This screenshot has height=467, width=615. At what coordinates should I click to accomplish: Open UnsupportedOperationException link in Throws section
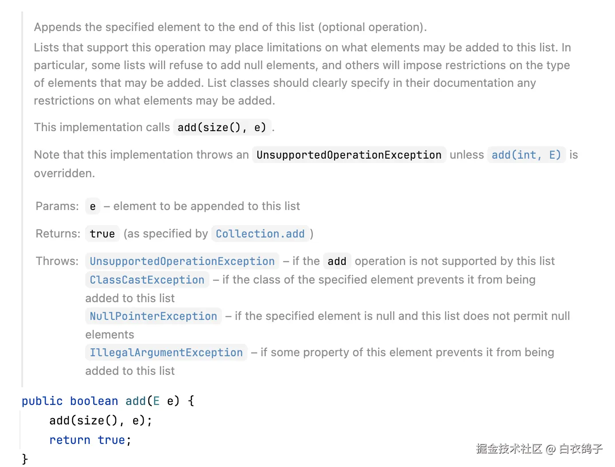coord(182,261)
